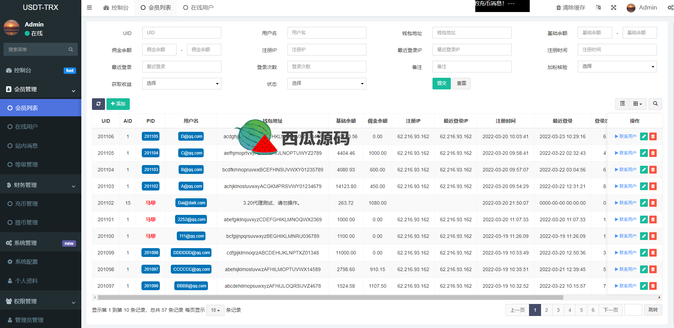
Task: Edit user 201103 with green pencil icon
Action: coord(644,186)
